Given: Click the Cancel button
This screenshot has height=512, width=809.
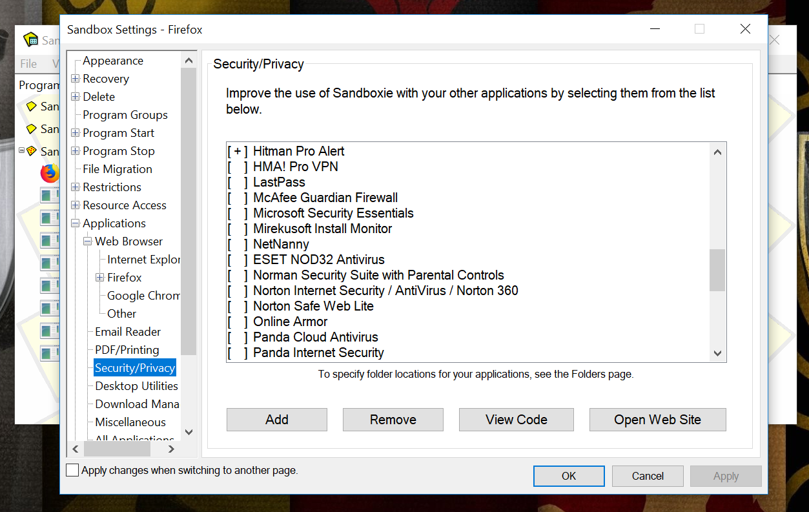Looking at the screenshot, I should [x=648, y=476].
